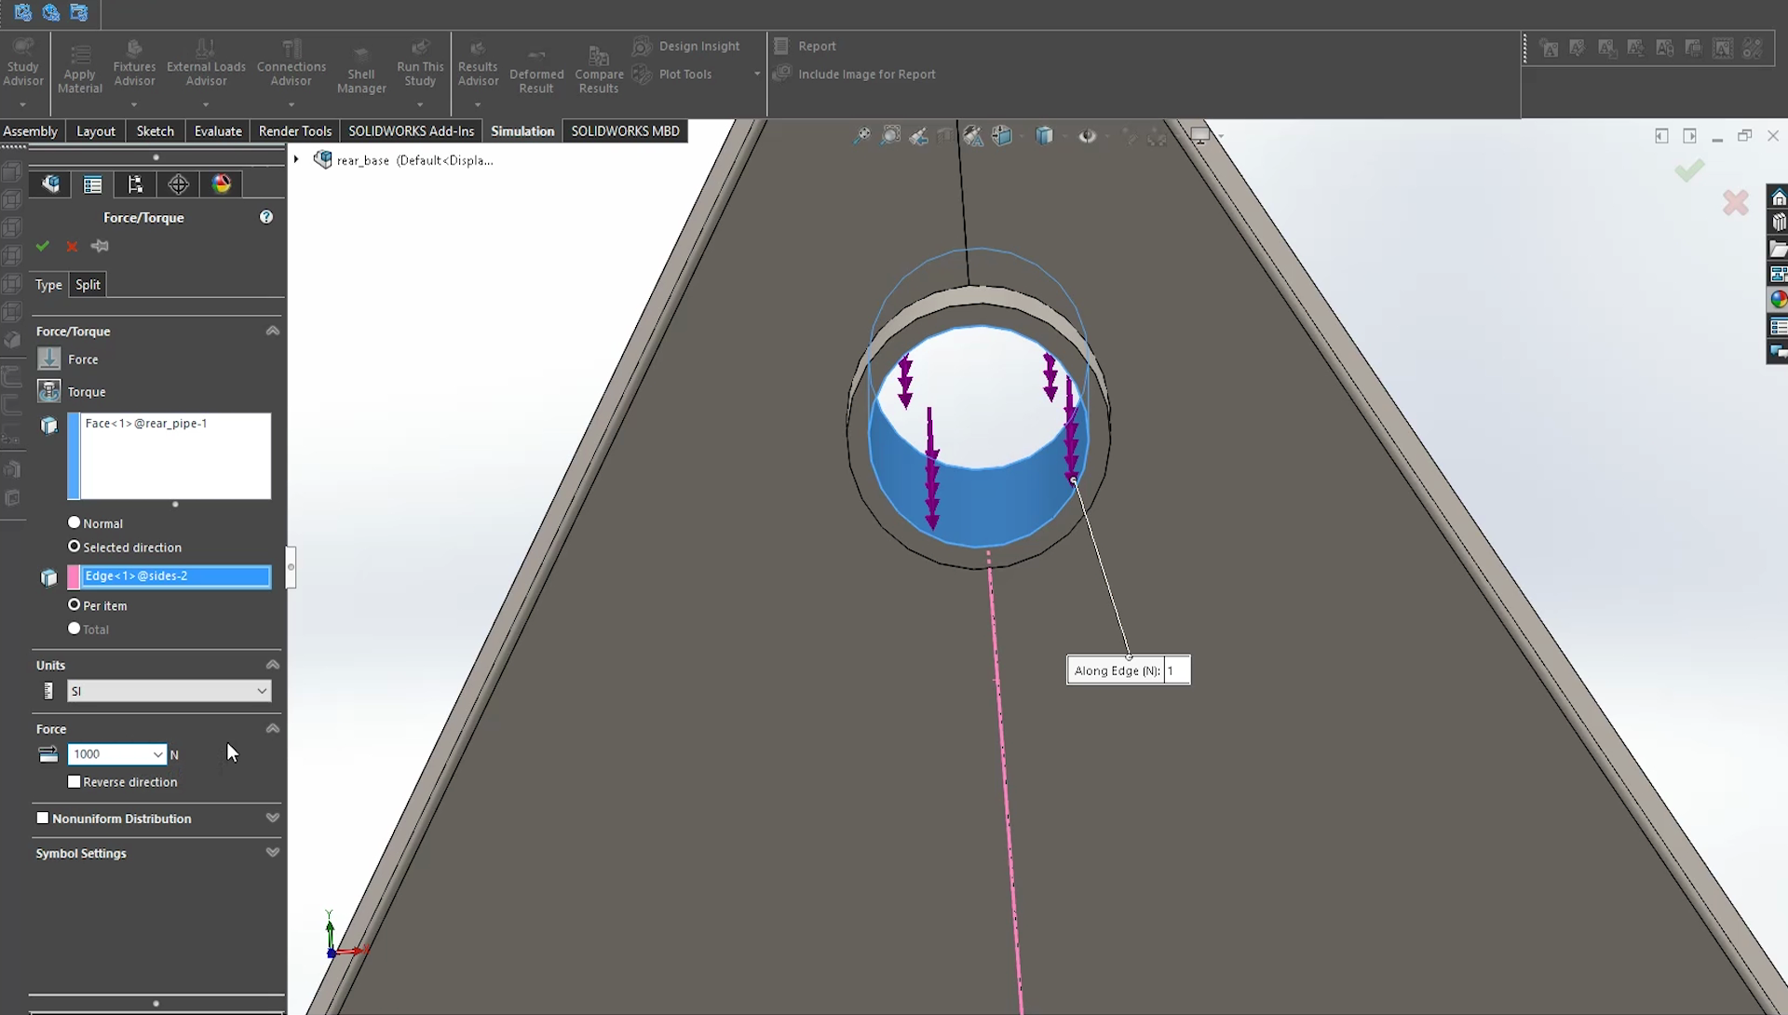Open the Study Advisor tool

[x=23, y=62]
